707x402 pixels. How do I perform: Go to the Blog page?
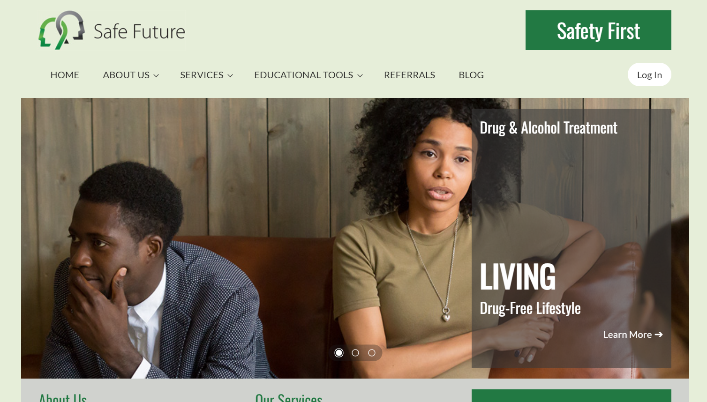471,75
